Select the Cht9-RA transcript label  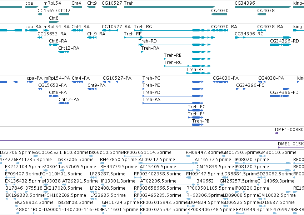[96, 34]
